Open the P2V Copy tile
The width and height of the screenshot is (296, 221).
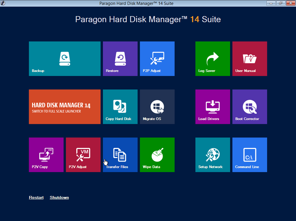[46, 155]
